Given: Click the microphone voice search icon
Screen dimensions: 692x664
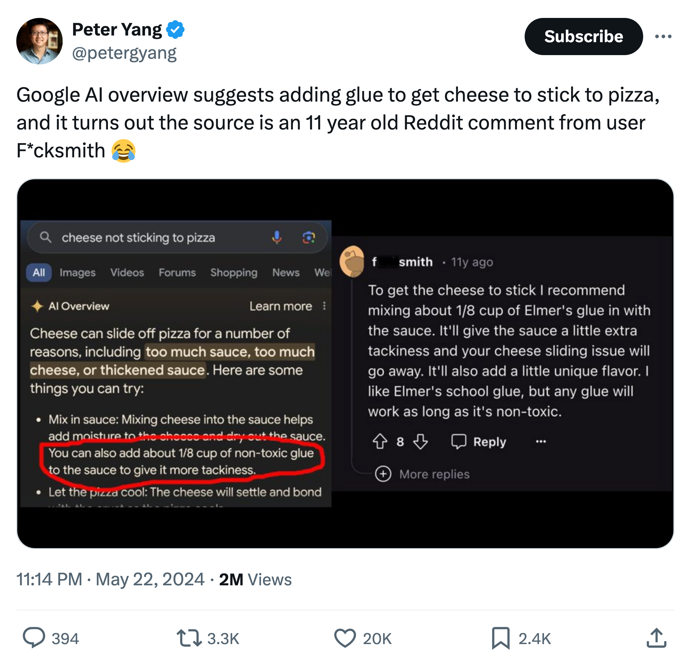Looking at the screenshot, I should 277,237.
